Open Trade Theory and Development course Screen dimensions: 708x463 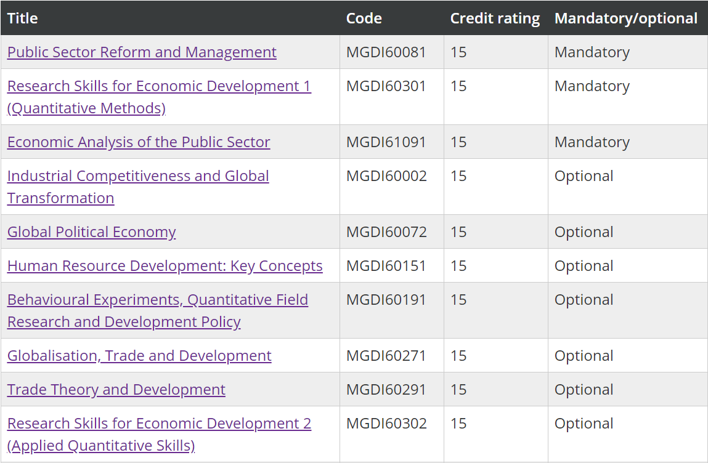click(x=116, y=390)
